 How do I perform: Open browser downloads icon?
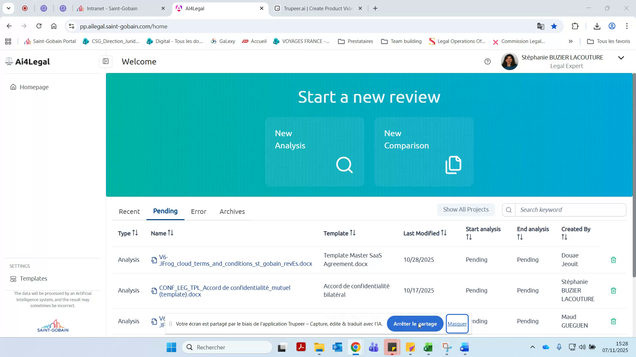[597, 26]
